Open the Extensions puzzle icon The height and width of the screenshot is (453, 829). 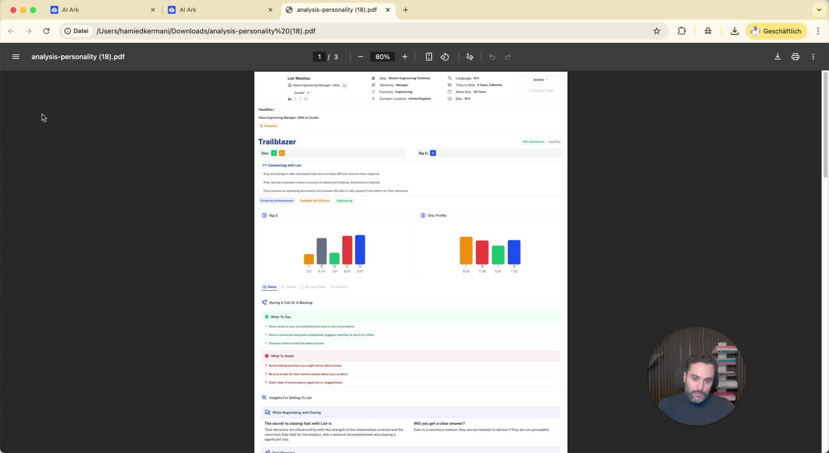pos(682,31)
